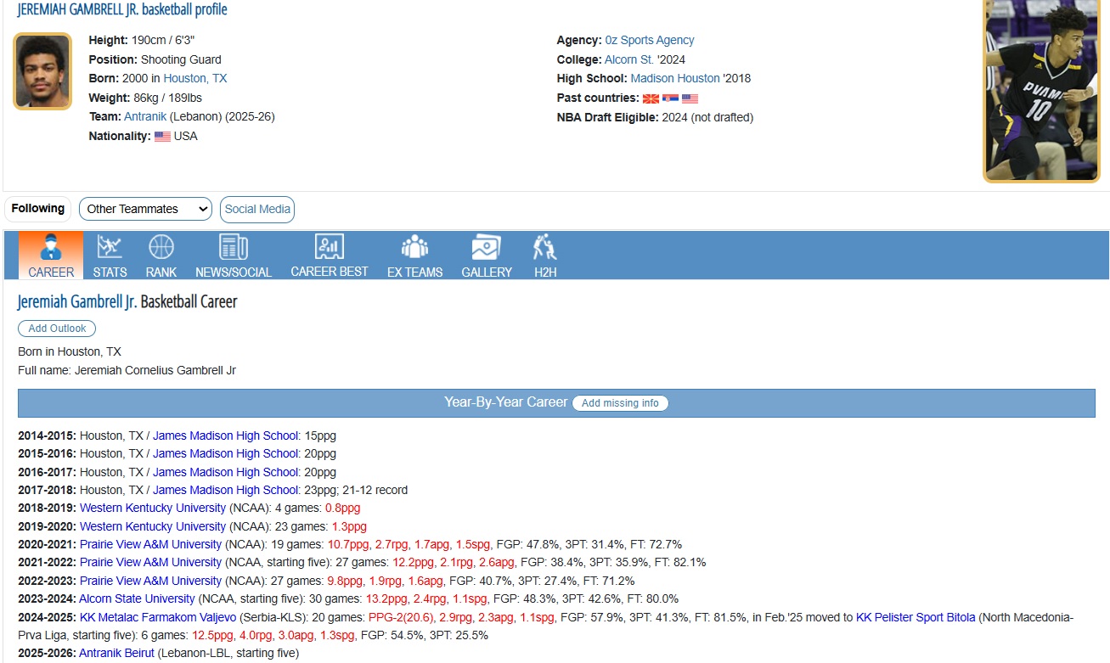Open the PVAMU jersey action photo
The height and width of the screenshot is (663, 1110).
[1041, 90]
